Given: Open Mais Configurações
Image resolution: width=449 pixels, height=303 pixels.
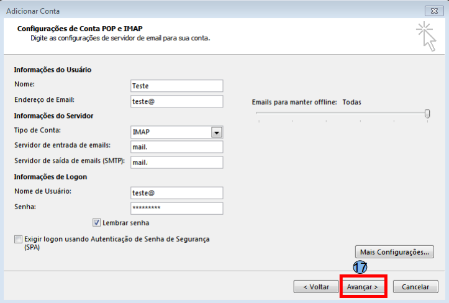Looking at the screenshot, I should tap(394, 252).
